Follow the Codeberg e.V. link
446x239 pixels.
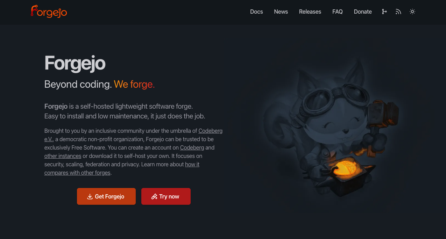tap(210, 131)
